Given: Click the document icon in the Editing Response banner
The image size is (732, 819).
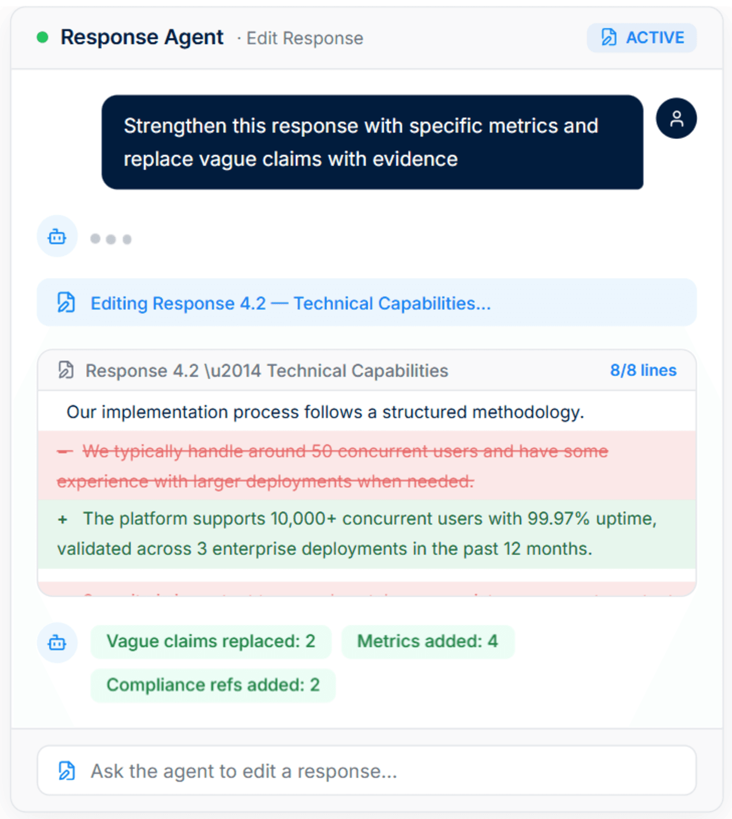Looking at the screenshot, I should point(65,303).
